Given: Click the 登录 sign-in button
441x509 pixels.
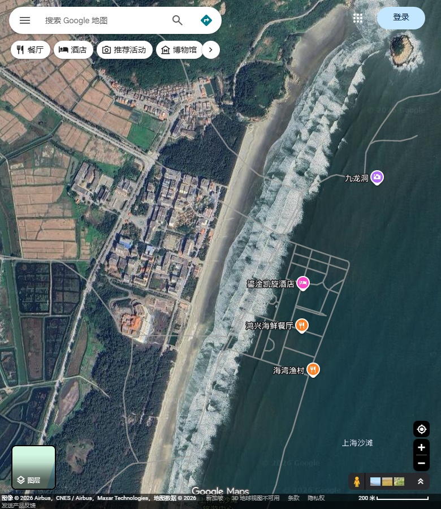Looking at the screenshot, I should coord(401,18).
